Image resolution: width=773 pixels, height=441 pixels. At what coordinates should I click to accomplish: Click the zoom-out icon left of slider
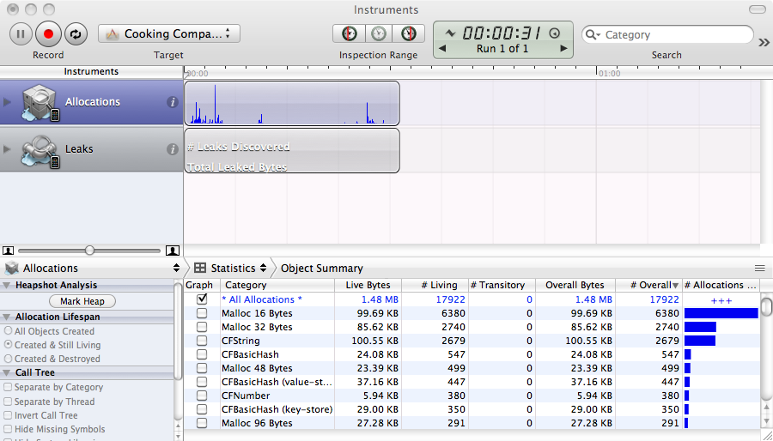tap(9, 251)
